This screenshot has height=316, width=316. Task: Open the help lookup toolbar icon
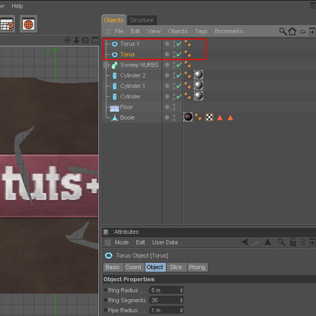pos(7,24)
